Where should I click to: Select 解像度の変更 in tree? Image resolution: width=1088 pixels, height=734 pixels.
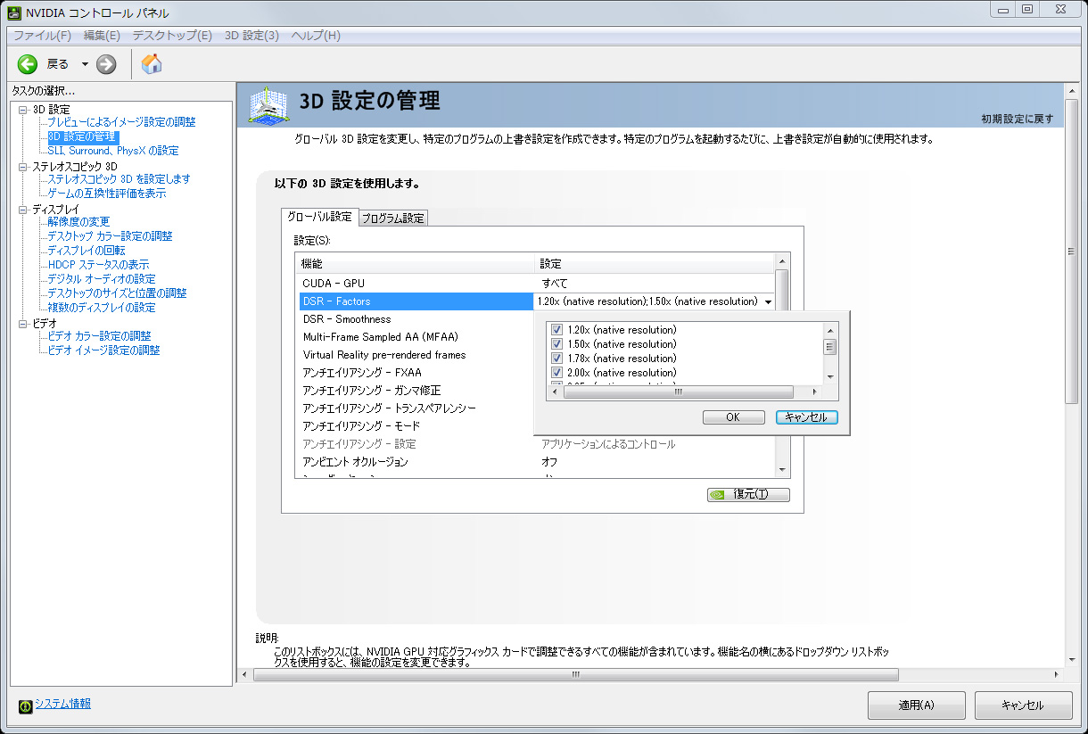78,222
